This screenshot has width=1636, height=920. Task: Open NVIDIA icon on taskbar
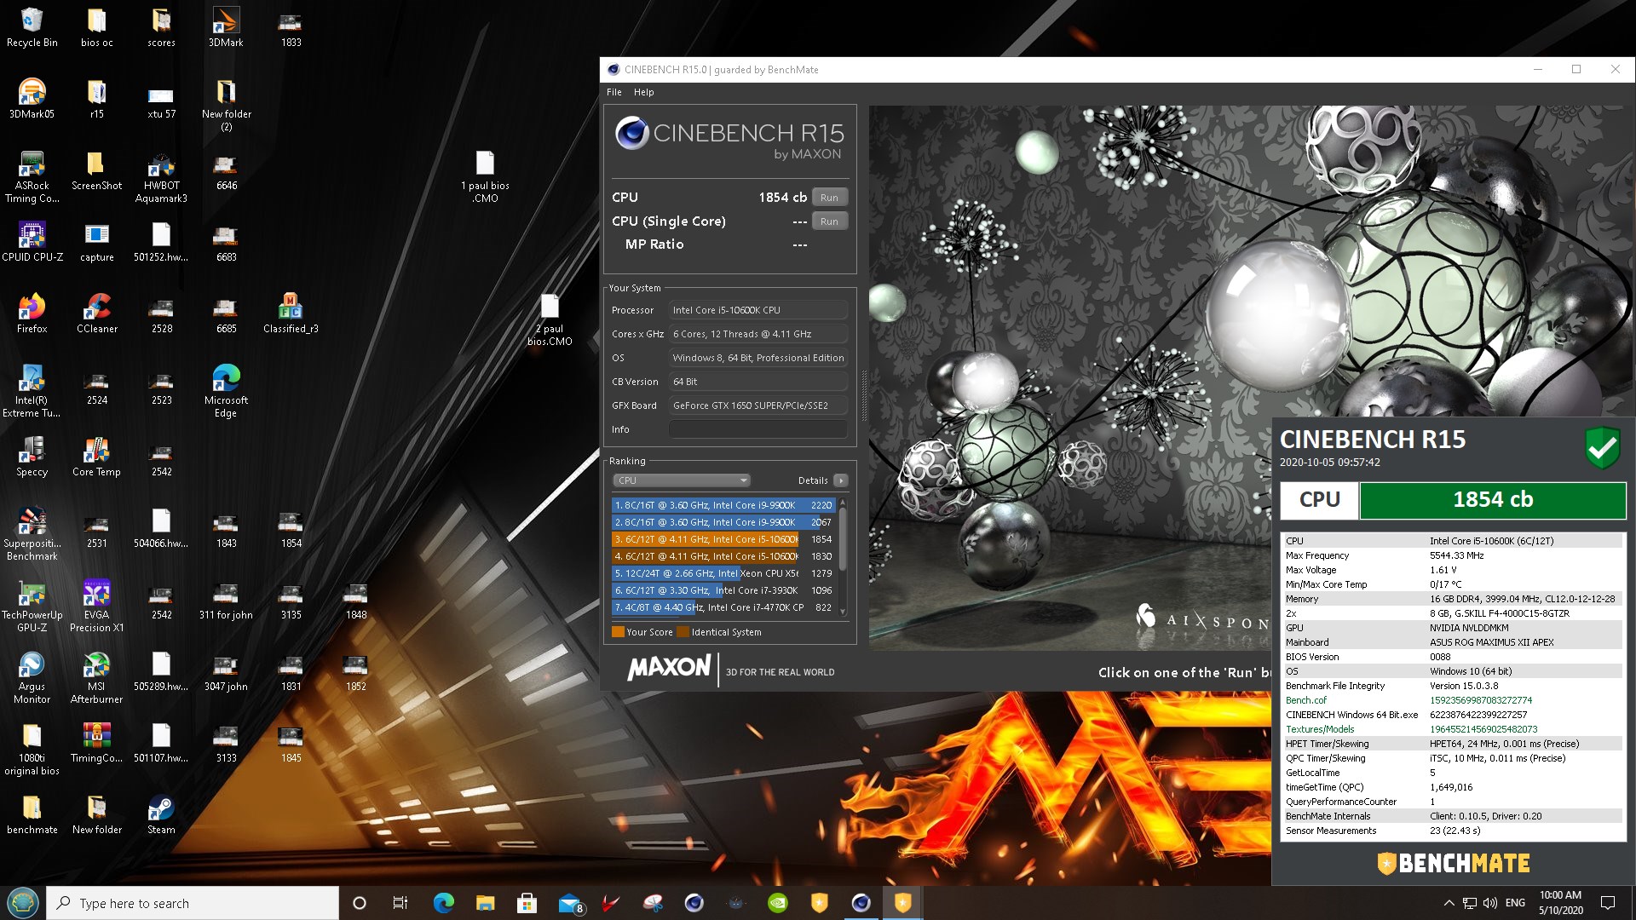[x=778, y=903]
